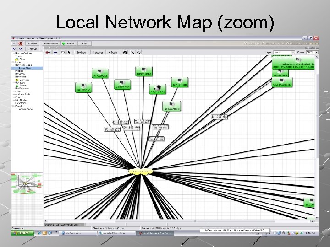Screen dimensions: 330x247
Task: Click the yellow 172.16.0.0/16 network cloud
Action: [x=141, y=172]
